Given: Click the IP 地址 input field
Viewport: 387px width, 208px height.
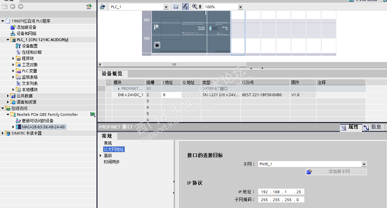Looking at the screenshot, I should pos(281,192).
